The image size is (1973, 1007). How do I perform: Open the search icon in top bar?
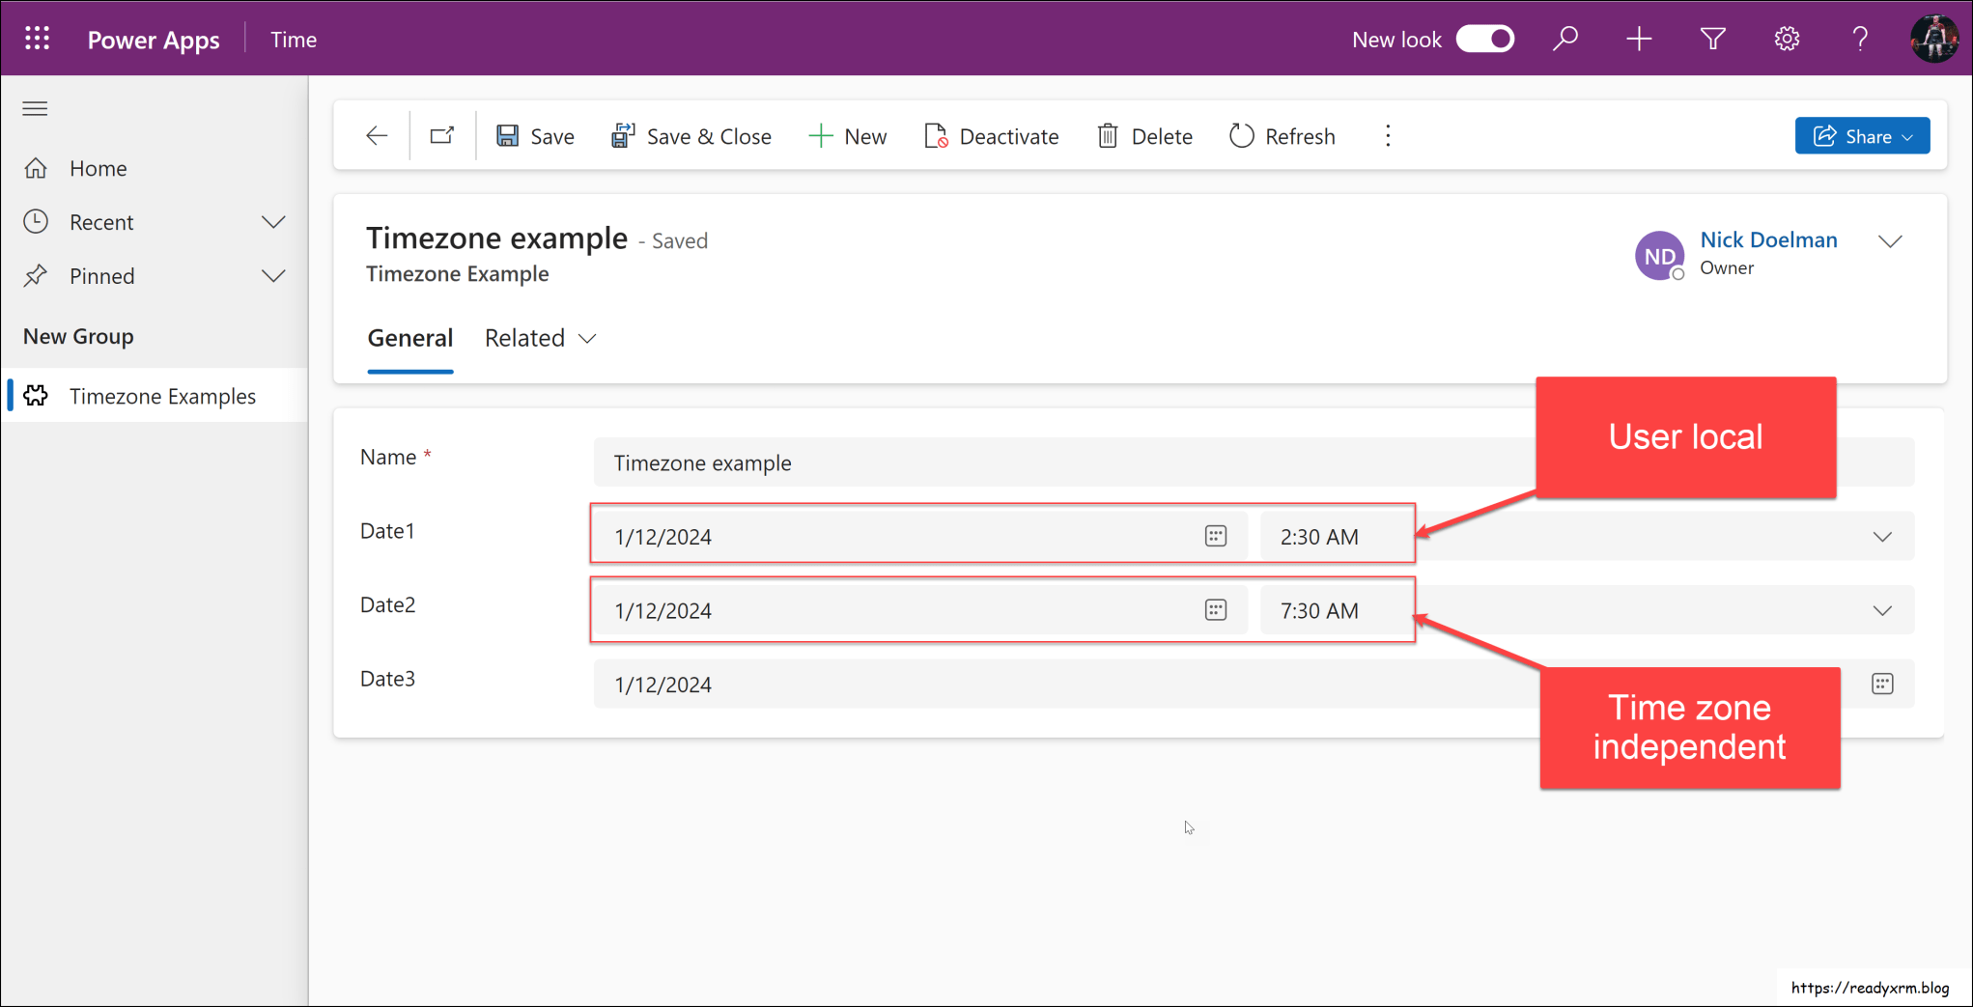click(1565, 39)
